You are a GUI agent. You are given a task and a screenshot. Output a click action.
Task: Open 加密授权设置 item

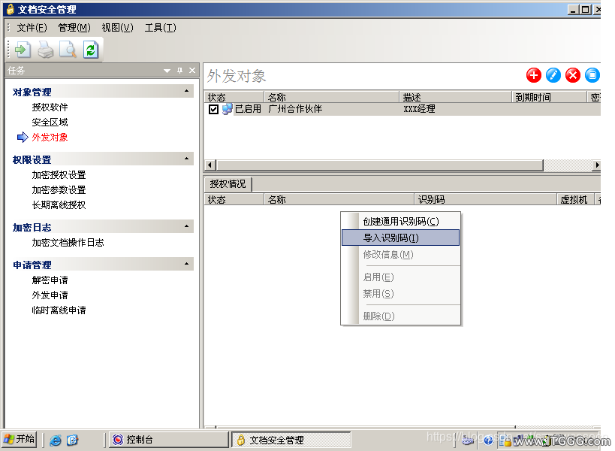pos(59,174)
